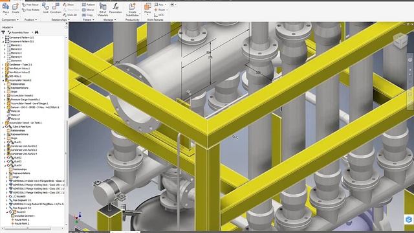The height and width of the screenshot is (233, 414).
Task: Open the Bill of Materials
Action: point(103,10)
